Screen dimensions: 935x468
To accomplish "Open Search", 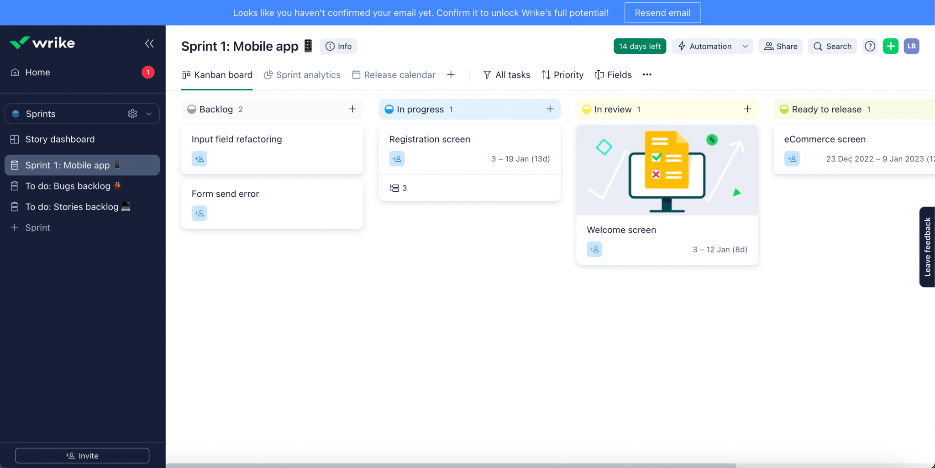I will click(832, 46).
